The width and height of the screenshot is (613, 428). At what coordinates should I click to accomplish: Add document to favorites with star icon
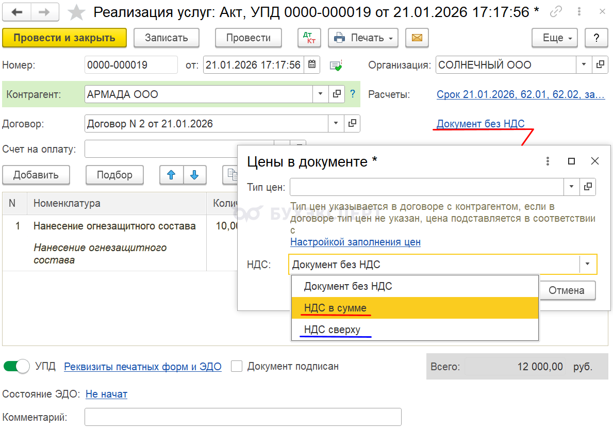[76, 12]
